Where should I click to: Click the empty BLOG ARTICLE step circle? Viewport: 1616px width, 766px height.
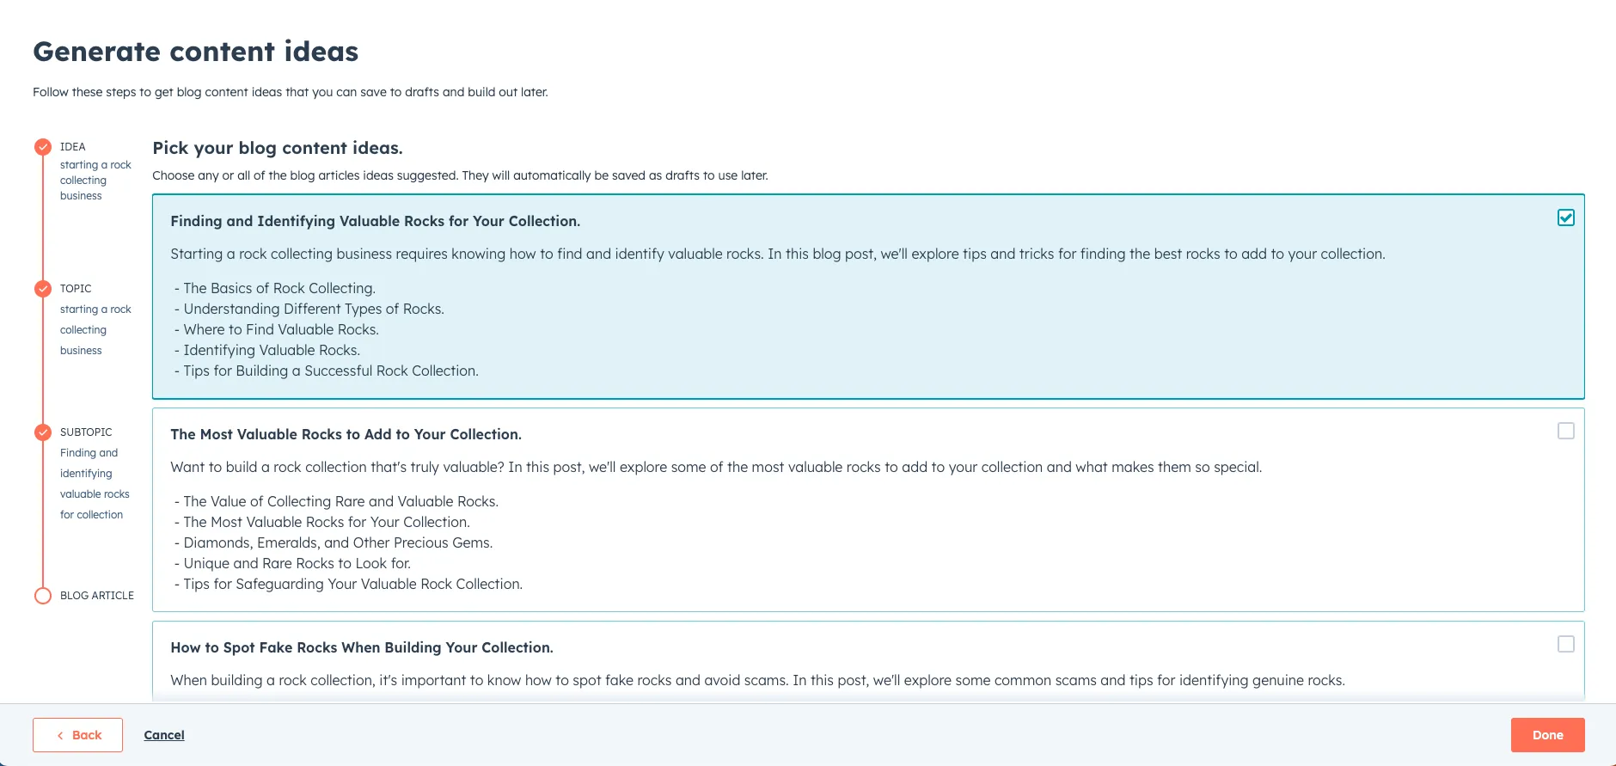(43, 596)
